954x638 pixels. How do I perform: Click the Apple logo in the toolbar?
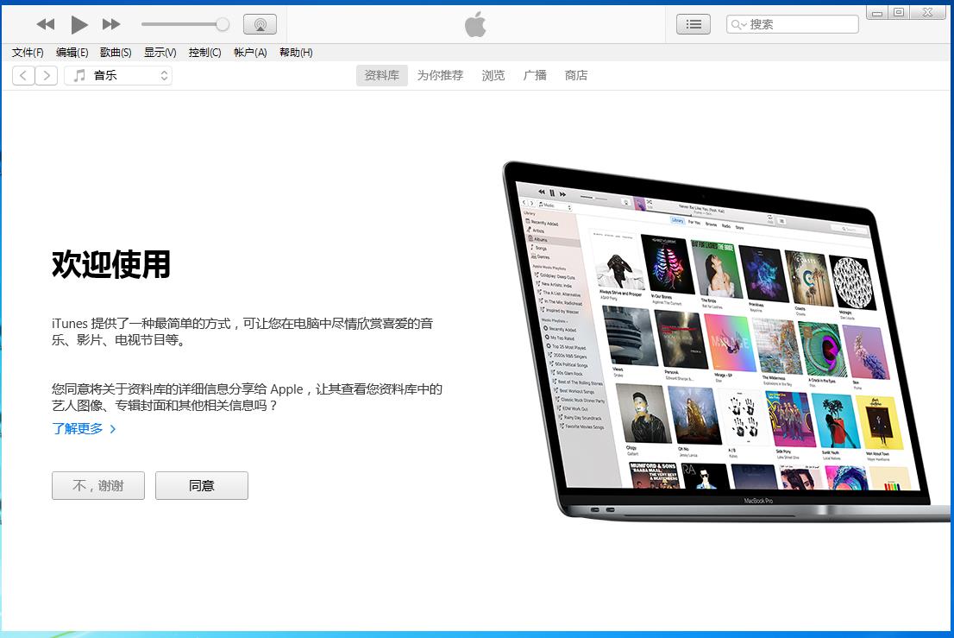476,23
